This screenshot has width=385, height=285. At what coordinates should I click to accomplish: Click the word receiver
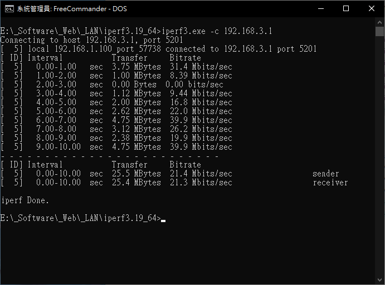[x=330, y=183]
